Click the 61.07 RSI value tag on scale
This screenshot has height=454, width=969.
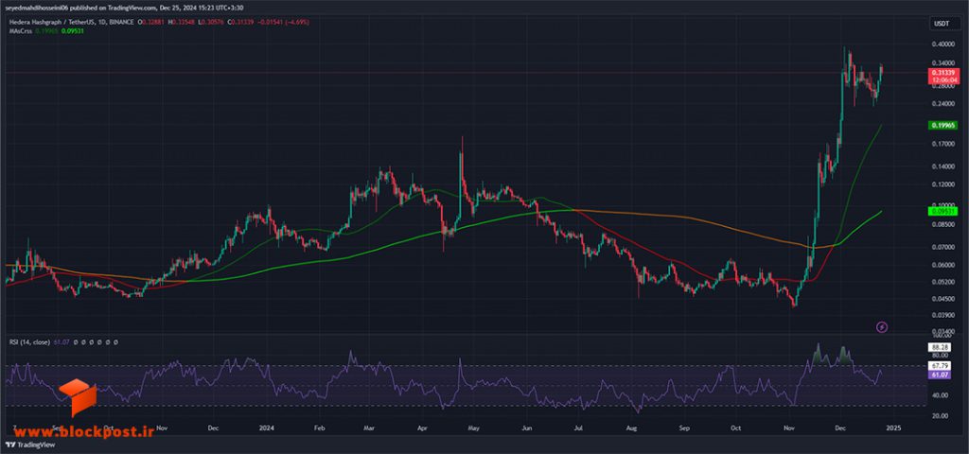939,375
